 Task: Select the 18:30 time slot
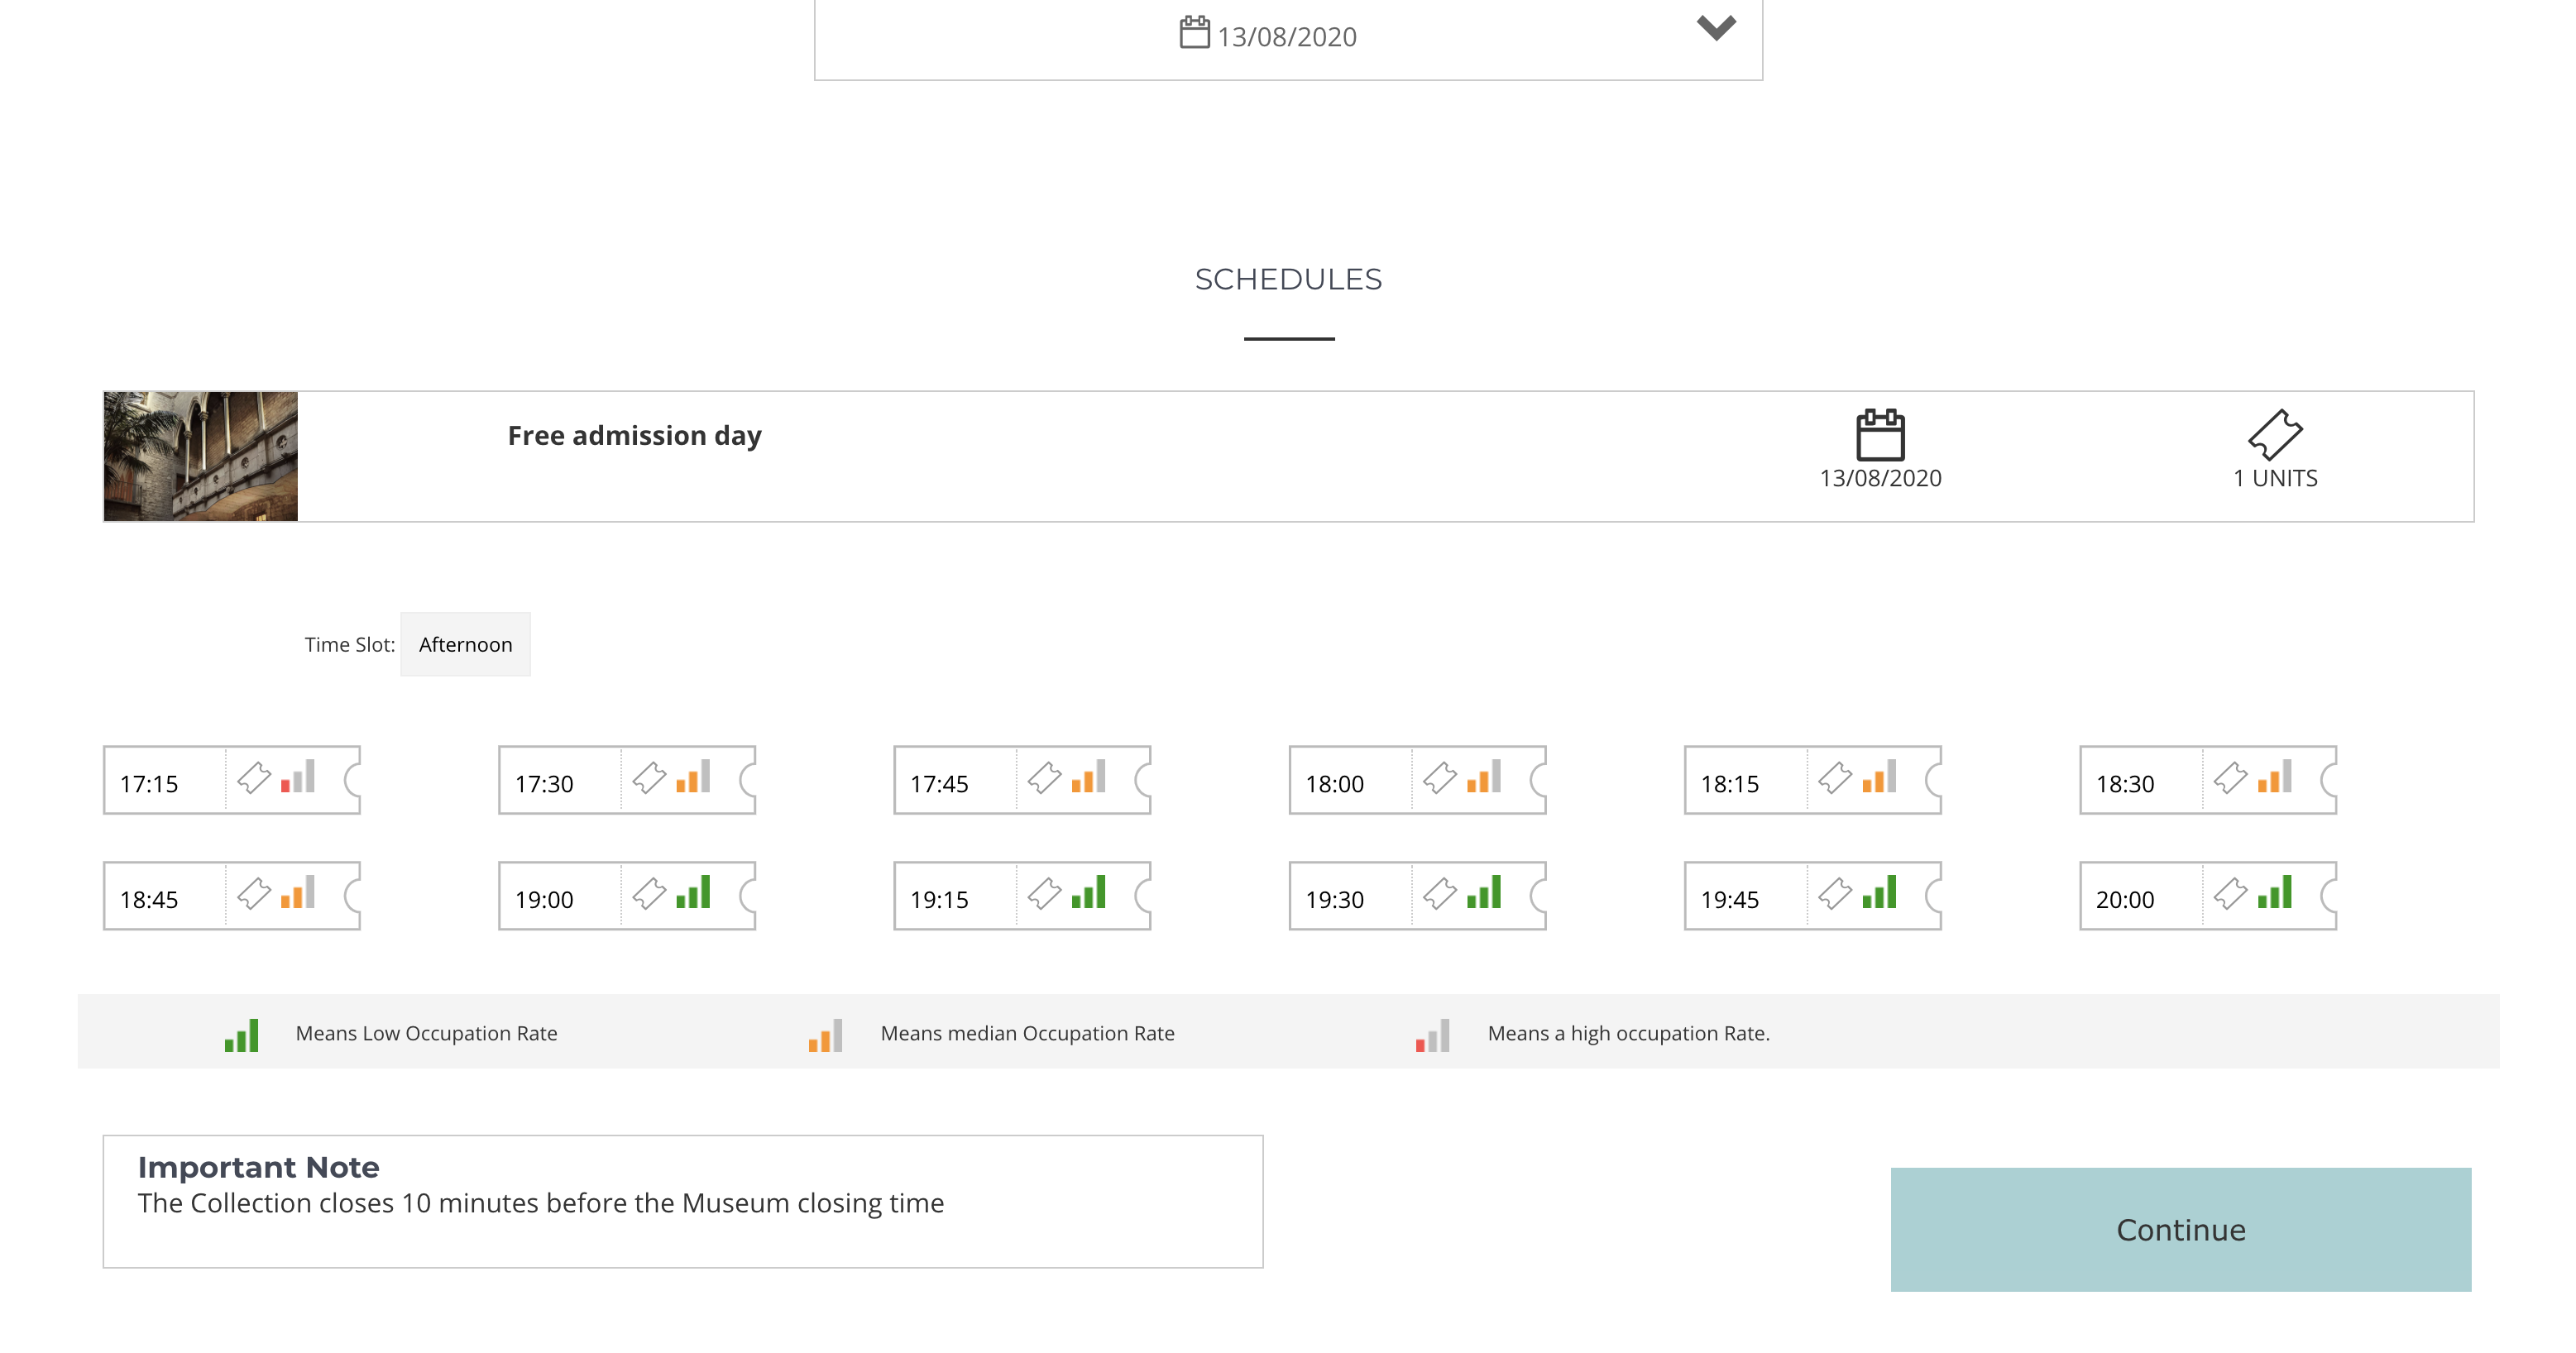tap(2208, 780)
